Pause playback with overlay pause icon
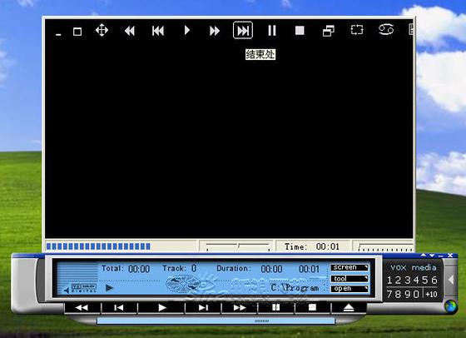 (272, 30)
